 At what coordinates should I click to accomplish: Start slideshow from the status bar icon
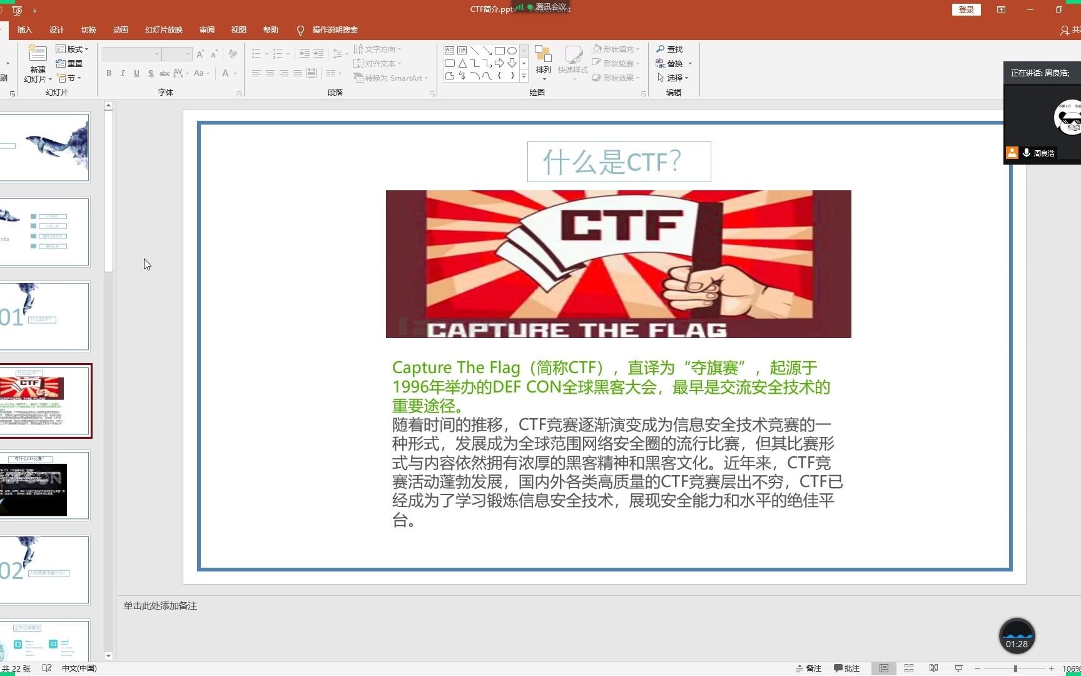[x=958, y=668]
